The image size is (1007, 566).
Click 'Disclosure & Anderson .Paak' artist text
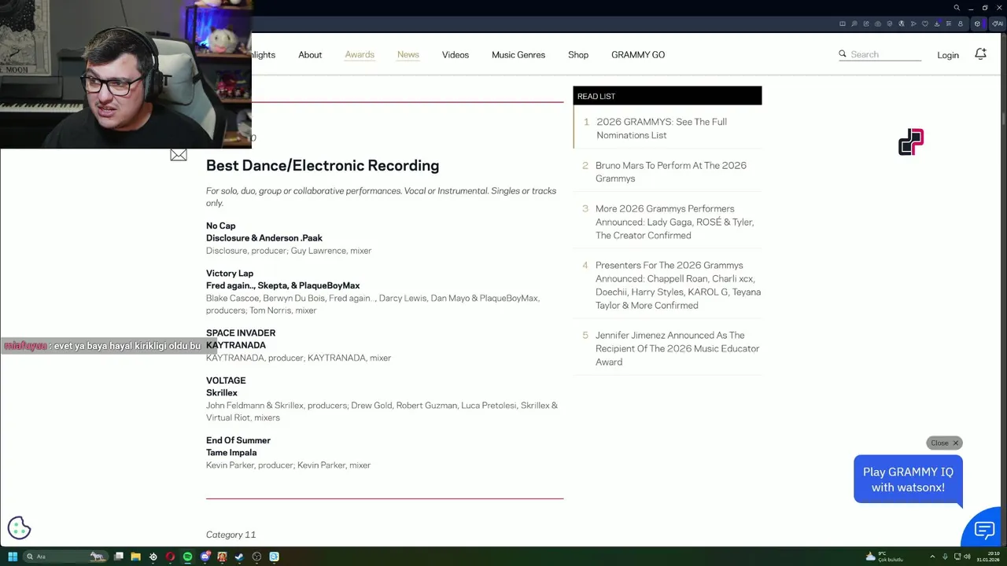pos(264,238)
